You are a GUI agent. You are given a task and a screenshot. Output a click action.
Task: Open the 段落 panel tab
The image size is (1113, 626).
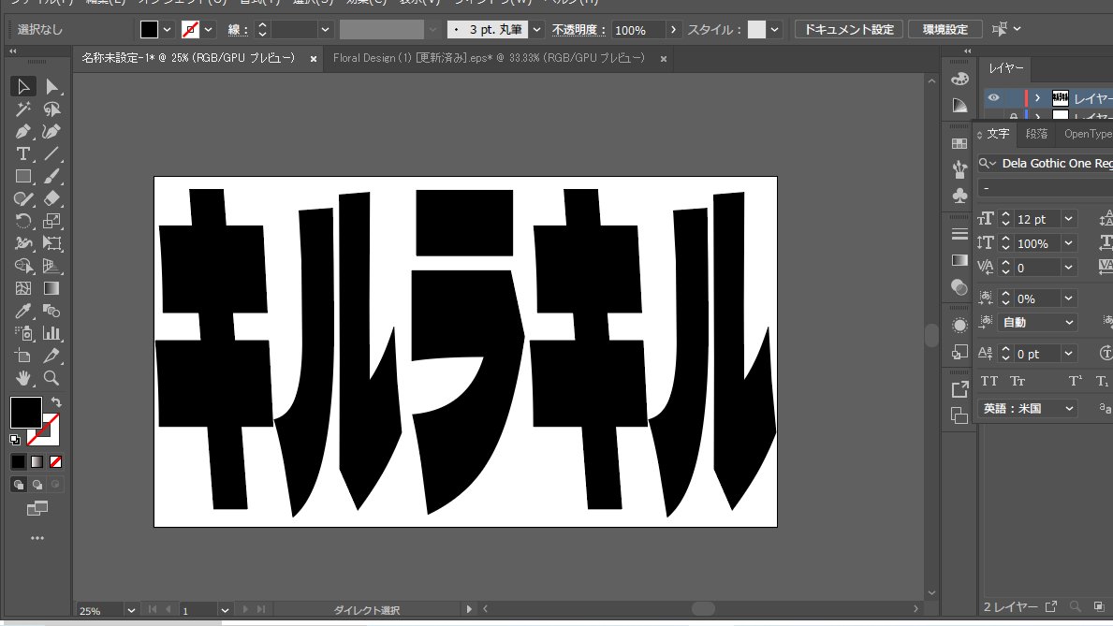[x=1036, y=134]
